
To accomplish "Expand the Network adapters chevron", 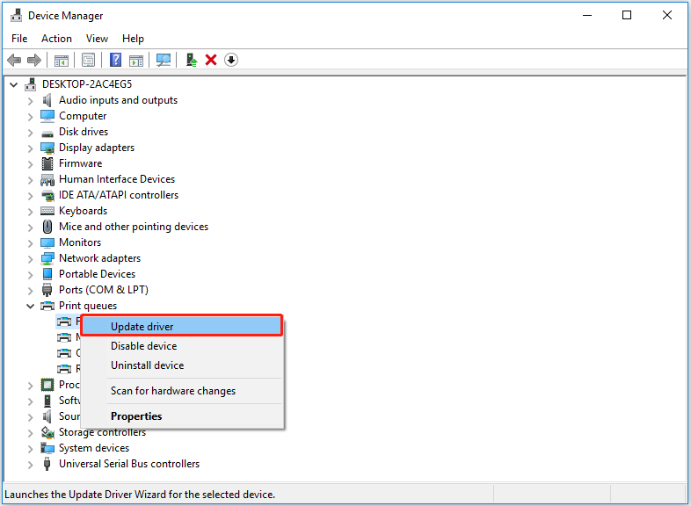I will tap(30, 259).
